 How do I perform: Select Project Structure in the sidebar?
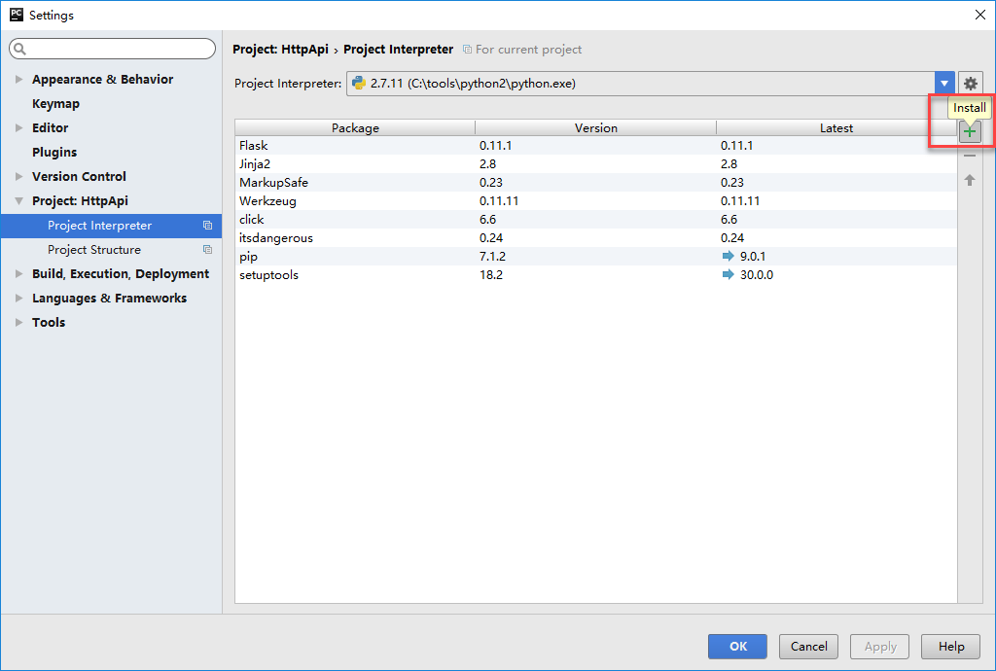coord(93,250)
